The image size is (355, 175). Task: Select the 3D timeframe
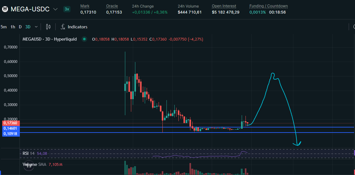[28, 27]
